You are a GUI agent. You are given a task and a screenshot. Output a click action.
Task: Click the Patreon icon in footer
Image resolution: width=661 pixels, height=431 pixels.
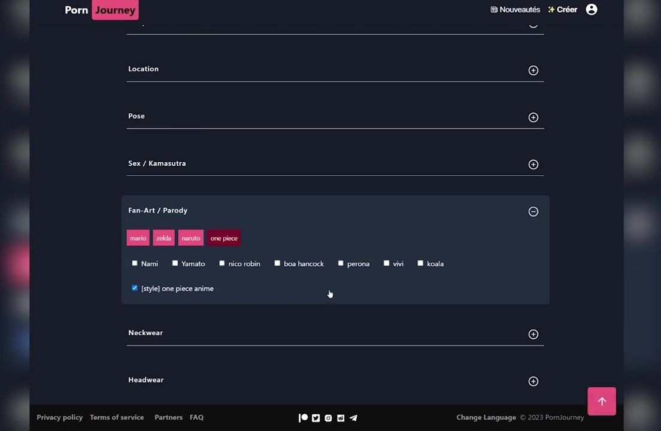pos(303,418)
